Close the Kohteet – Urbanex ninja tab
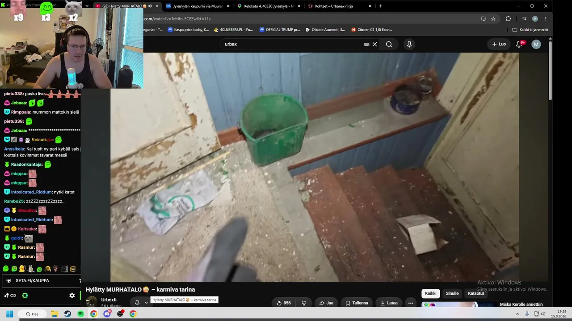572x321 pixels. click(x=370, y=6)
